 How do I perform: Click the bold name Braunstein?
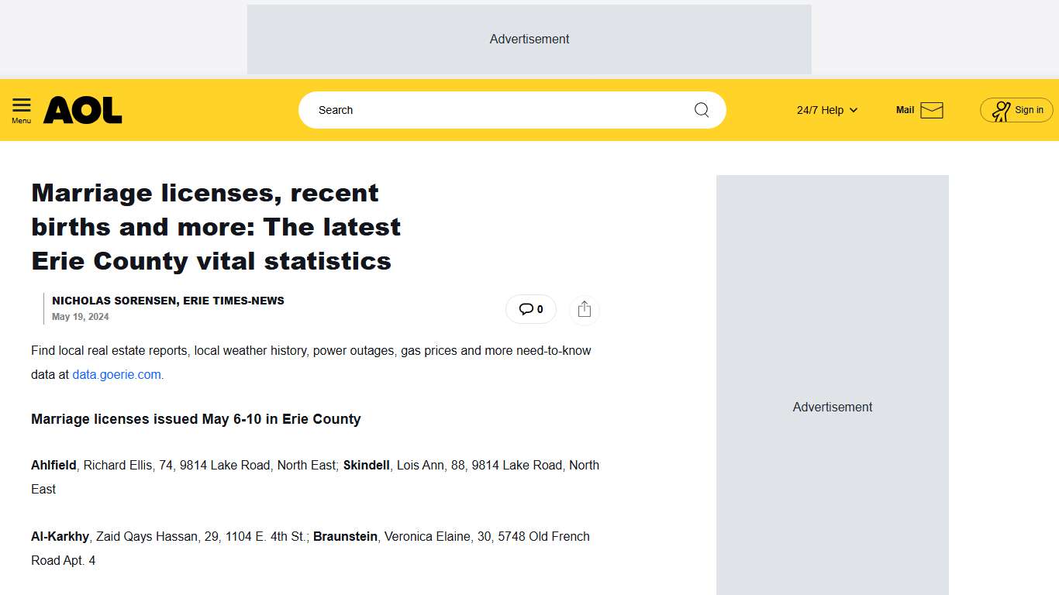(345, 537)
